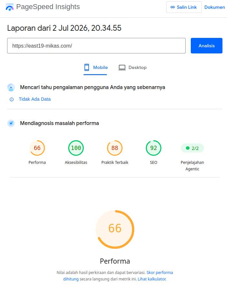The width and height of the screenshot is (227, 285).
Task: Click the Mendiagnosis masalah performa heading
Action: [59, 123]
